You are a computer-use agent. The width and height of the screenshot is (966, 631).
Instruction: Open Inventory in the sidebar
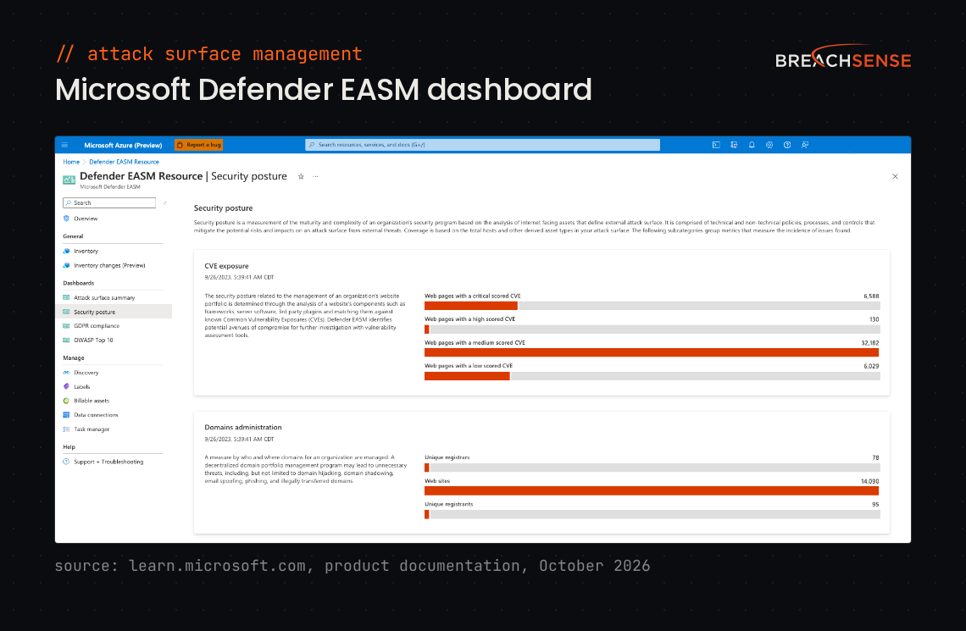[x=86, y=252]
